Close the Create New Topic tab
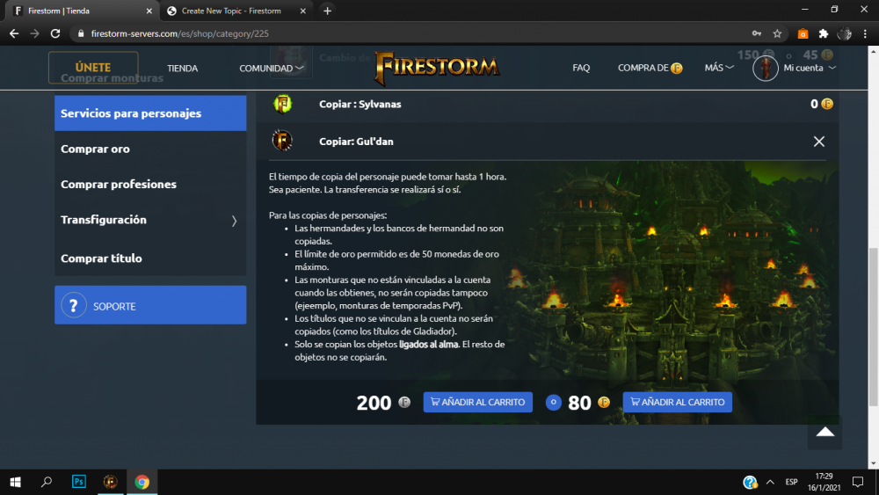The height and width of the screenshot is (495, 879). pos(302,11)
